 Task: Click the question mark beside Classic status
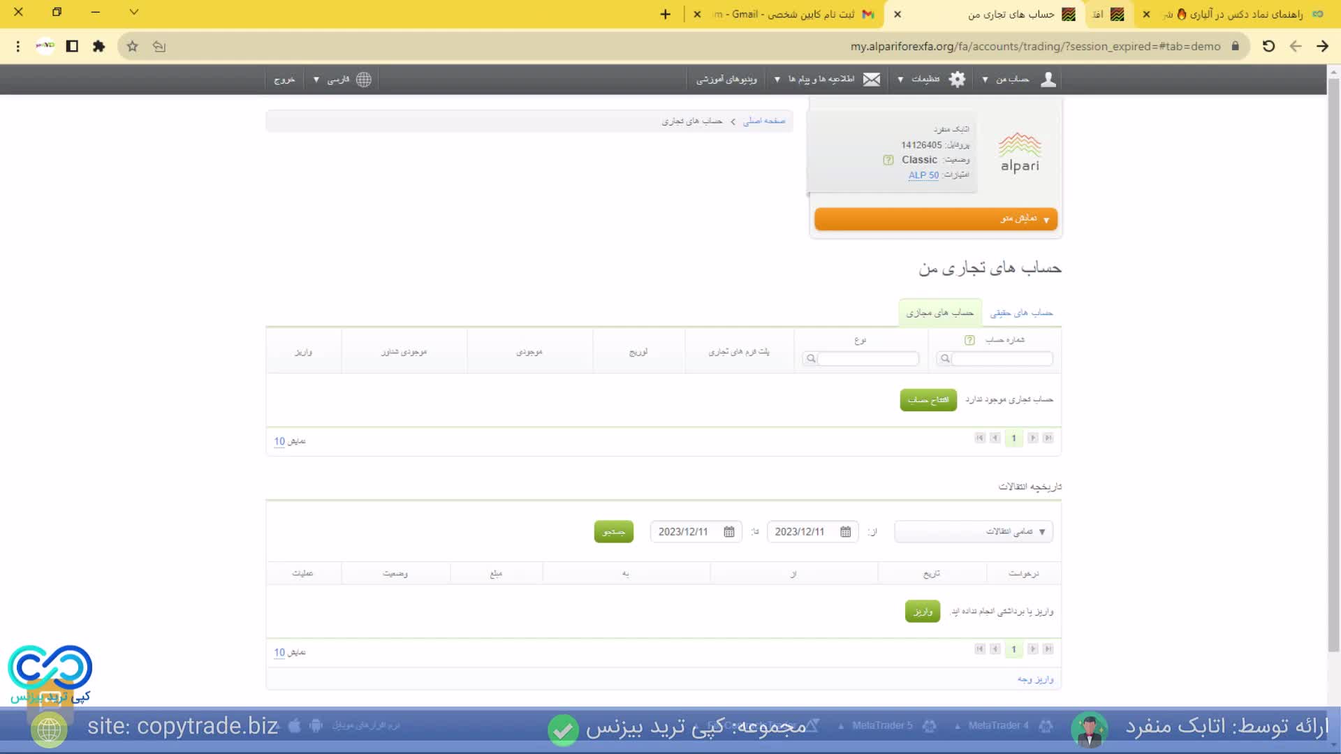click(x=888, y=160)
